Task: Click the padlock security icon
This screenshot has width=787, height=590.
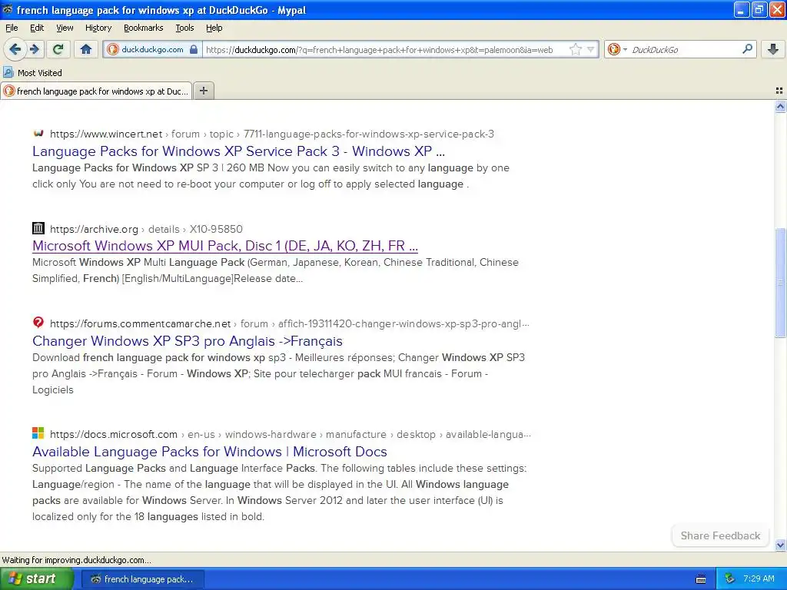Action: [x=194, y=49]
